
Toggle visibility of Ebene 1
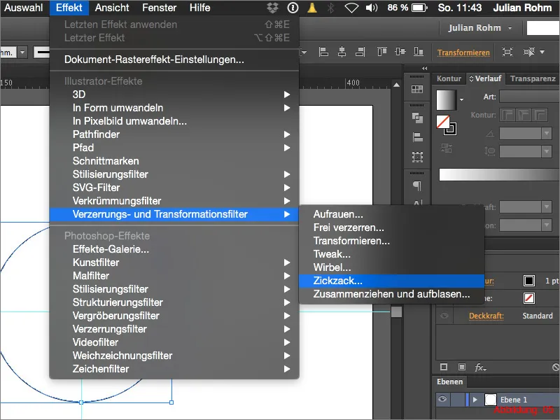tap(442, 399)
